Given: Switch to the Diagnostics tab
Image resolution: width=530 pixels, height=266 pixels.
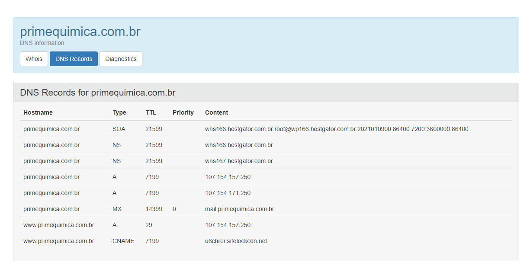Looking at the screenshot, I should point(121,59).
